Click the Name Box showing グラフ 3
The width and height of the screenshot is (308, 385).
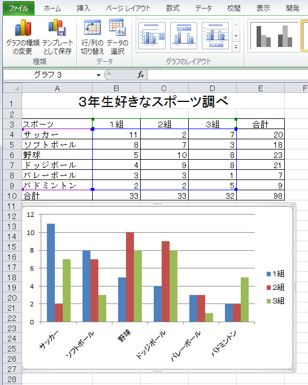[x=49, y=75]
